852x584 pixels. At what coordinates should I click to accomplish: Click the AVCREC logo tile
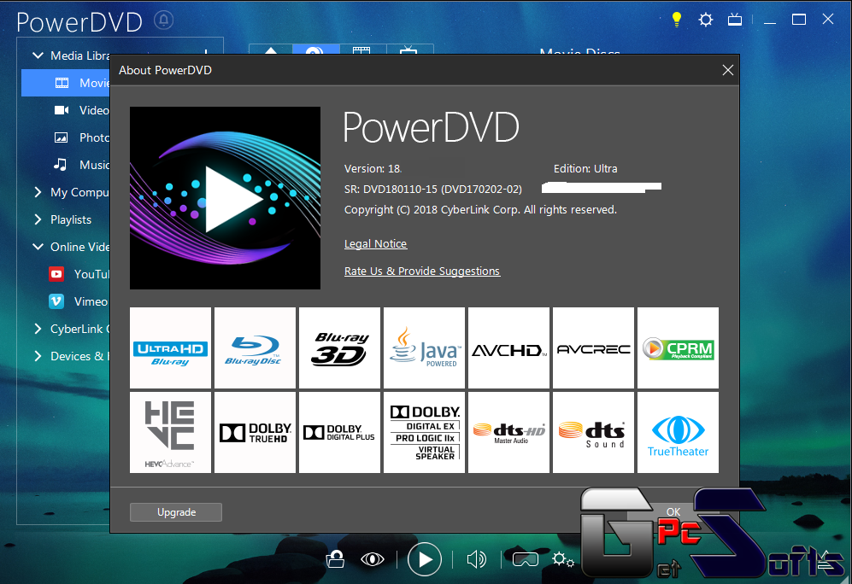[593, 347]
